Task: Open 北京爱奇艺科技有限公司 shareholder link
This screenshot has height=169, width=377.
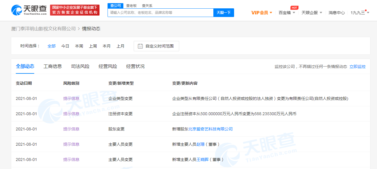Action: click(x=210, y=129)
